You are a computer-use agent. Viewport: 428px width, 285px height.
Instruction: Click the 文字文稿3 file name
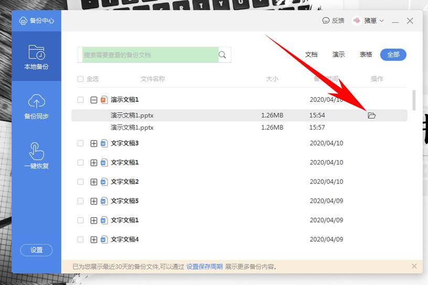click(125, 143)
